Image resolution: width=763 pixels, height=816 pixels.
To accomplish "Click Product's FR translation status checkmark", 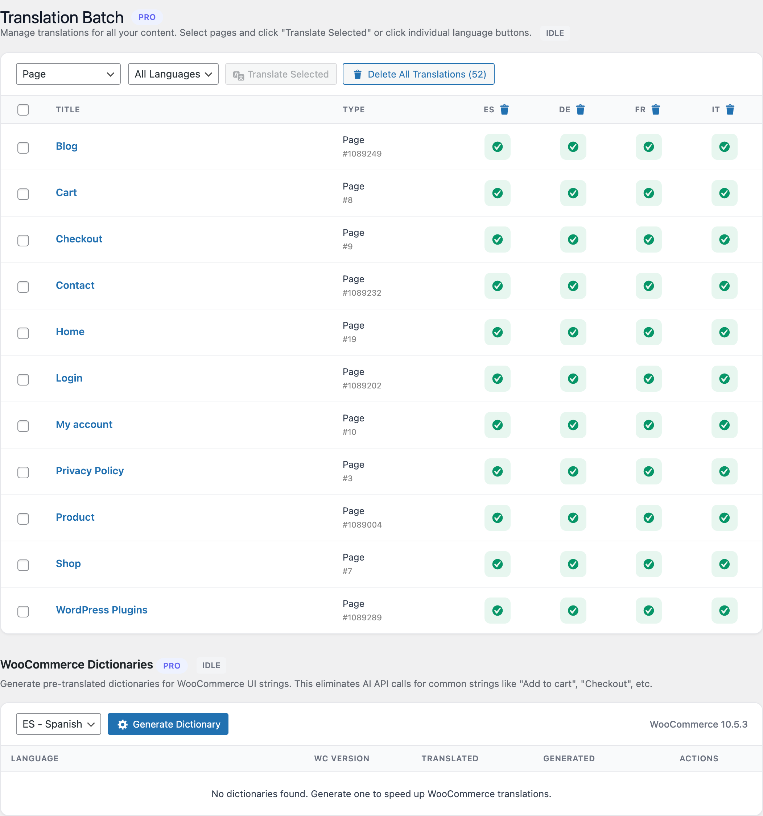I will click(648, 517).
